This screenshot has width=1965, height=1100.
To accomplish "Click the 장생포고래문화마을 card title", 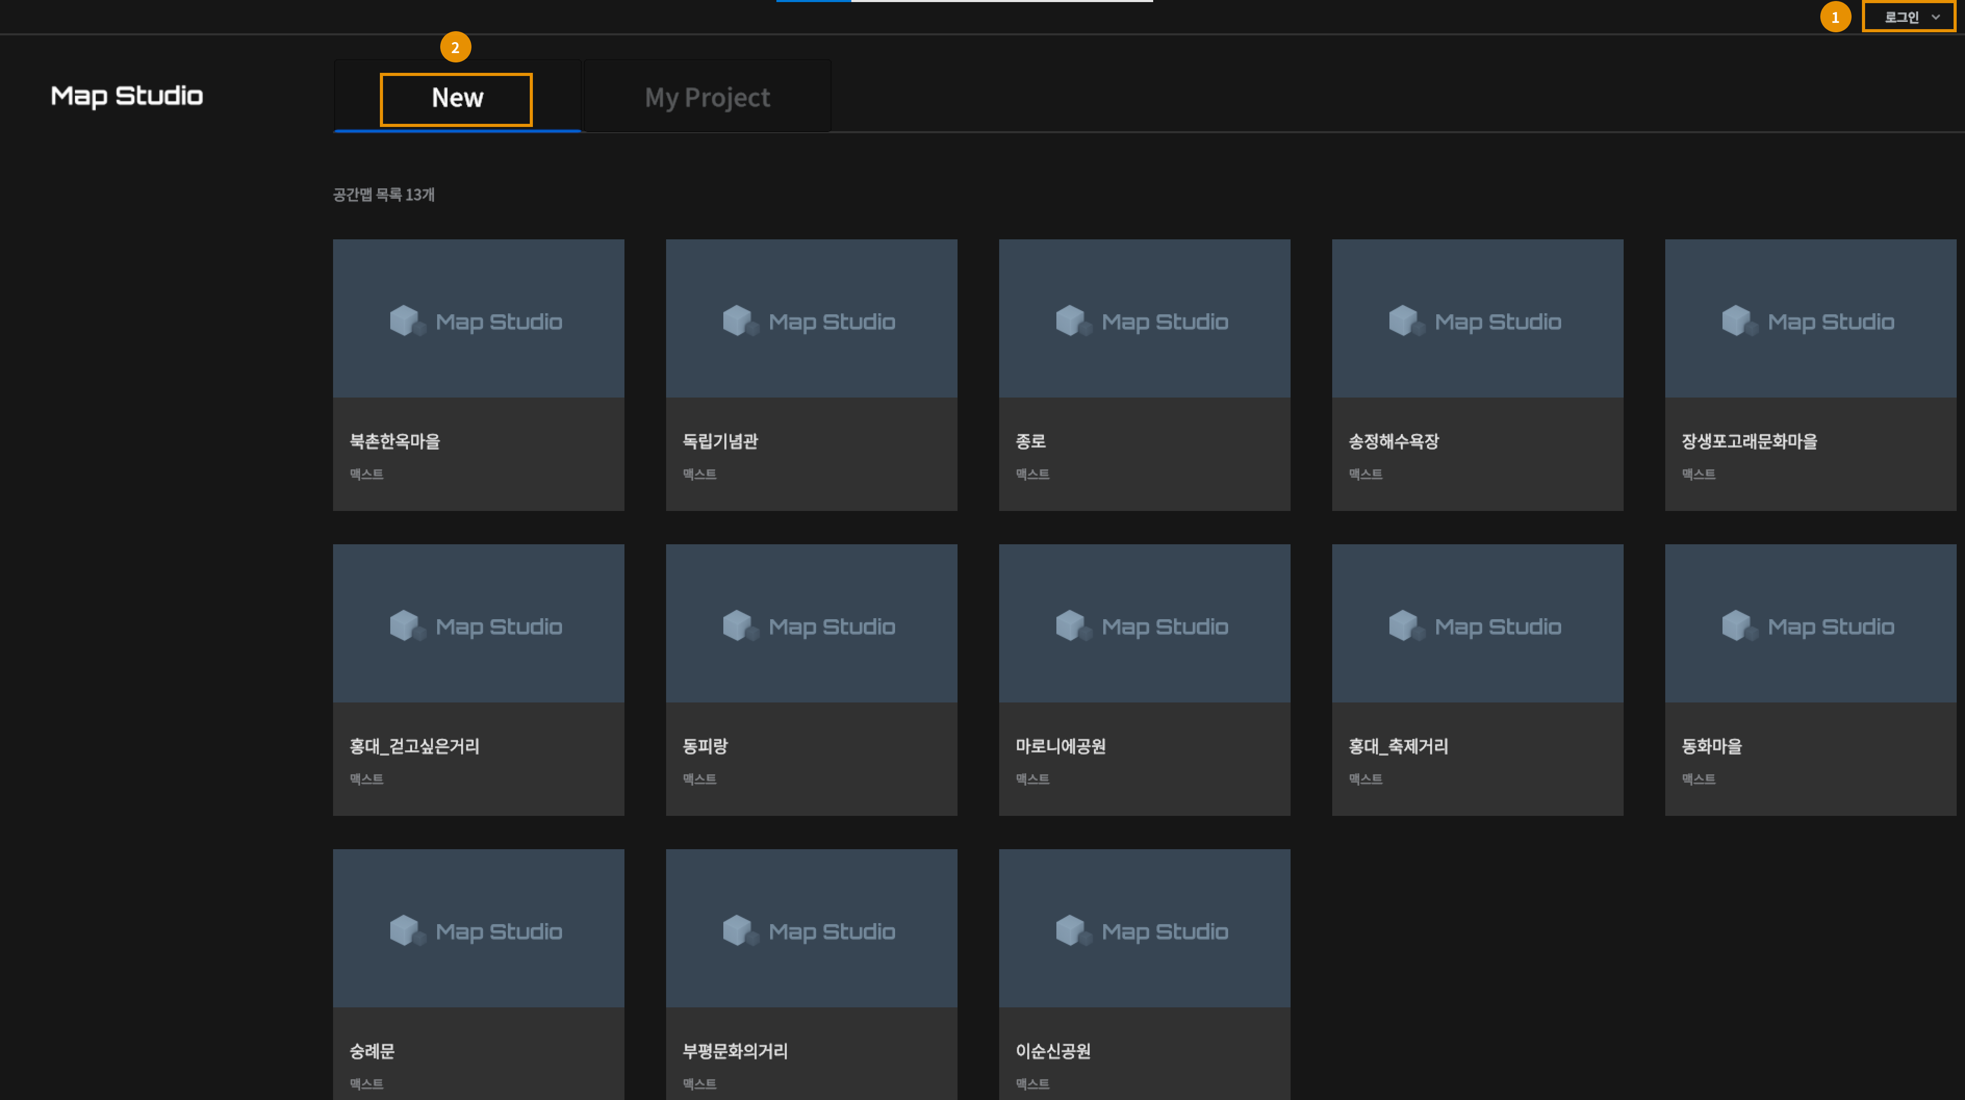I will [x=1749, y=441].
